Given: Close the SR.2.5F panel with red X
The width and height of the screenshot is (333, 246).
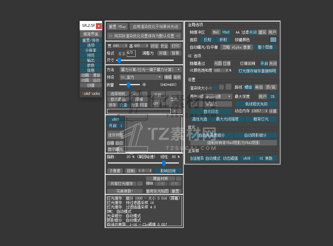Looking at the screenshot, I should (99, 26).
